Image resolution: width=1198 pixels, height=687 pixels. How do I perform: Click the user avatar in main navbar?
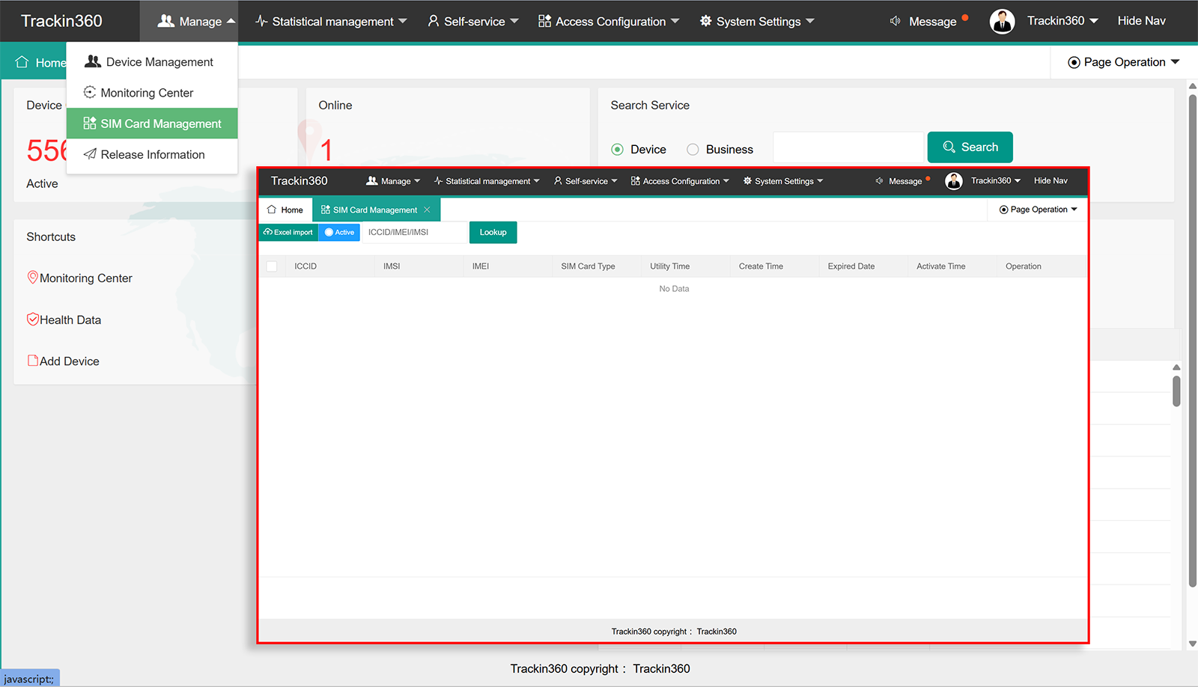(1002, 21)
